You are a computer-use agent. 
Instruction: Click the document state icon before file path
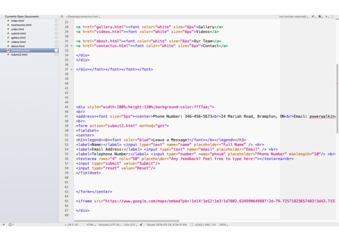62,17
